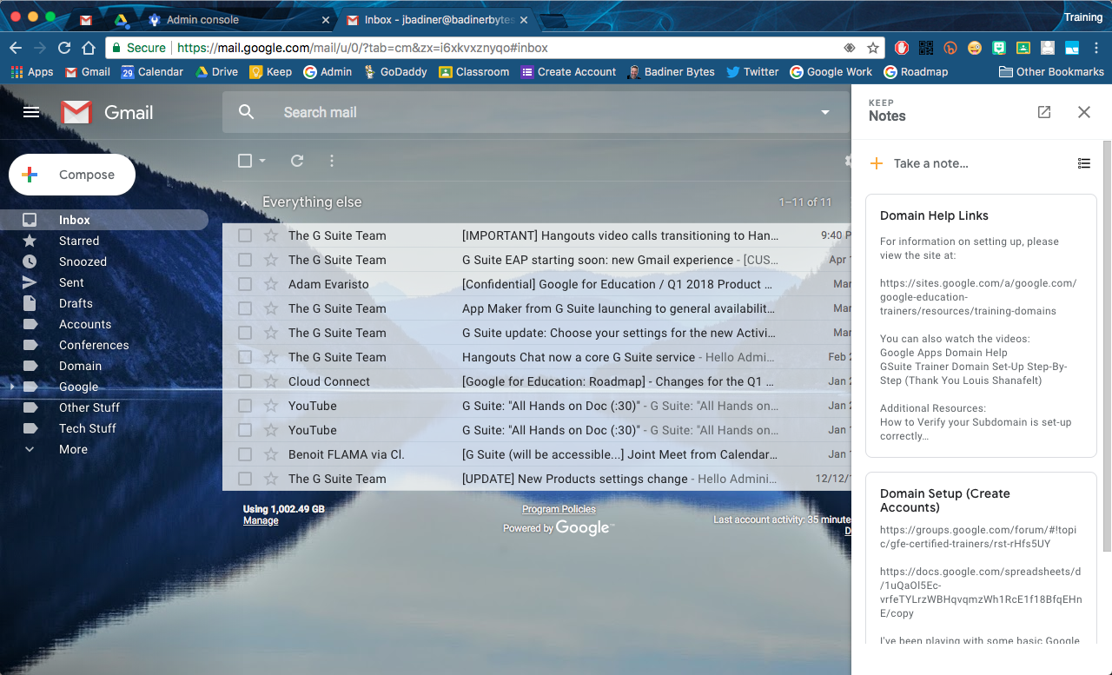Select the G Suite EAP starting soon email checkbox

(245, 260)
